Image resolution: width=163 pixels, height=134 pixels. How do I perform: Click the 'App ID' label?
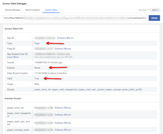[10, 38]
